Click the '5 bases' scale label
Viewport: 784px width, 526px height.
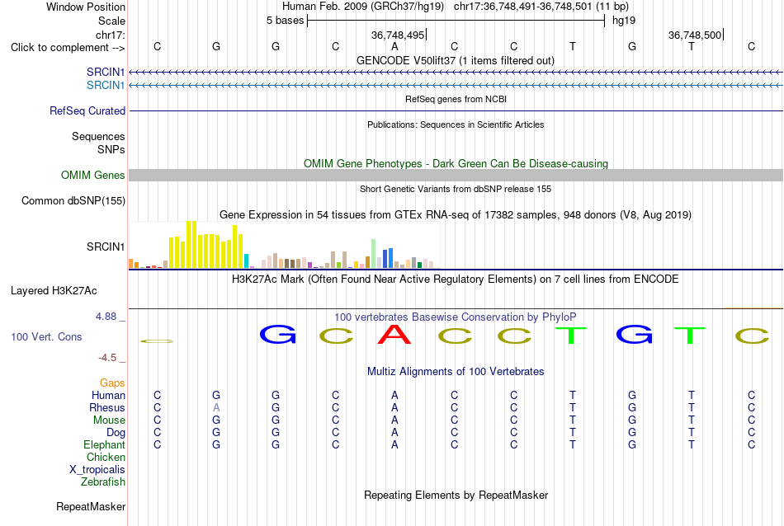[x=285, y=21]
